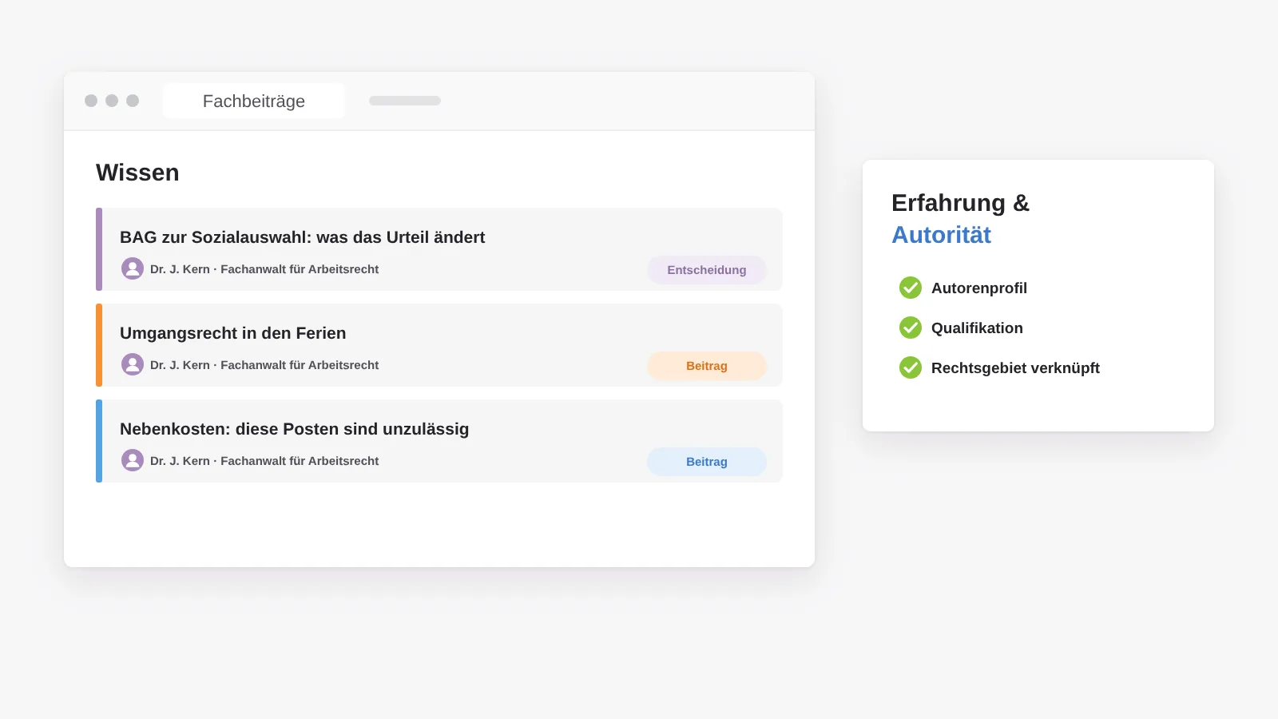Click the first gray window control dot
This screenshot has width=1278, height=719.
91,101
